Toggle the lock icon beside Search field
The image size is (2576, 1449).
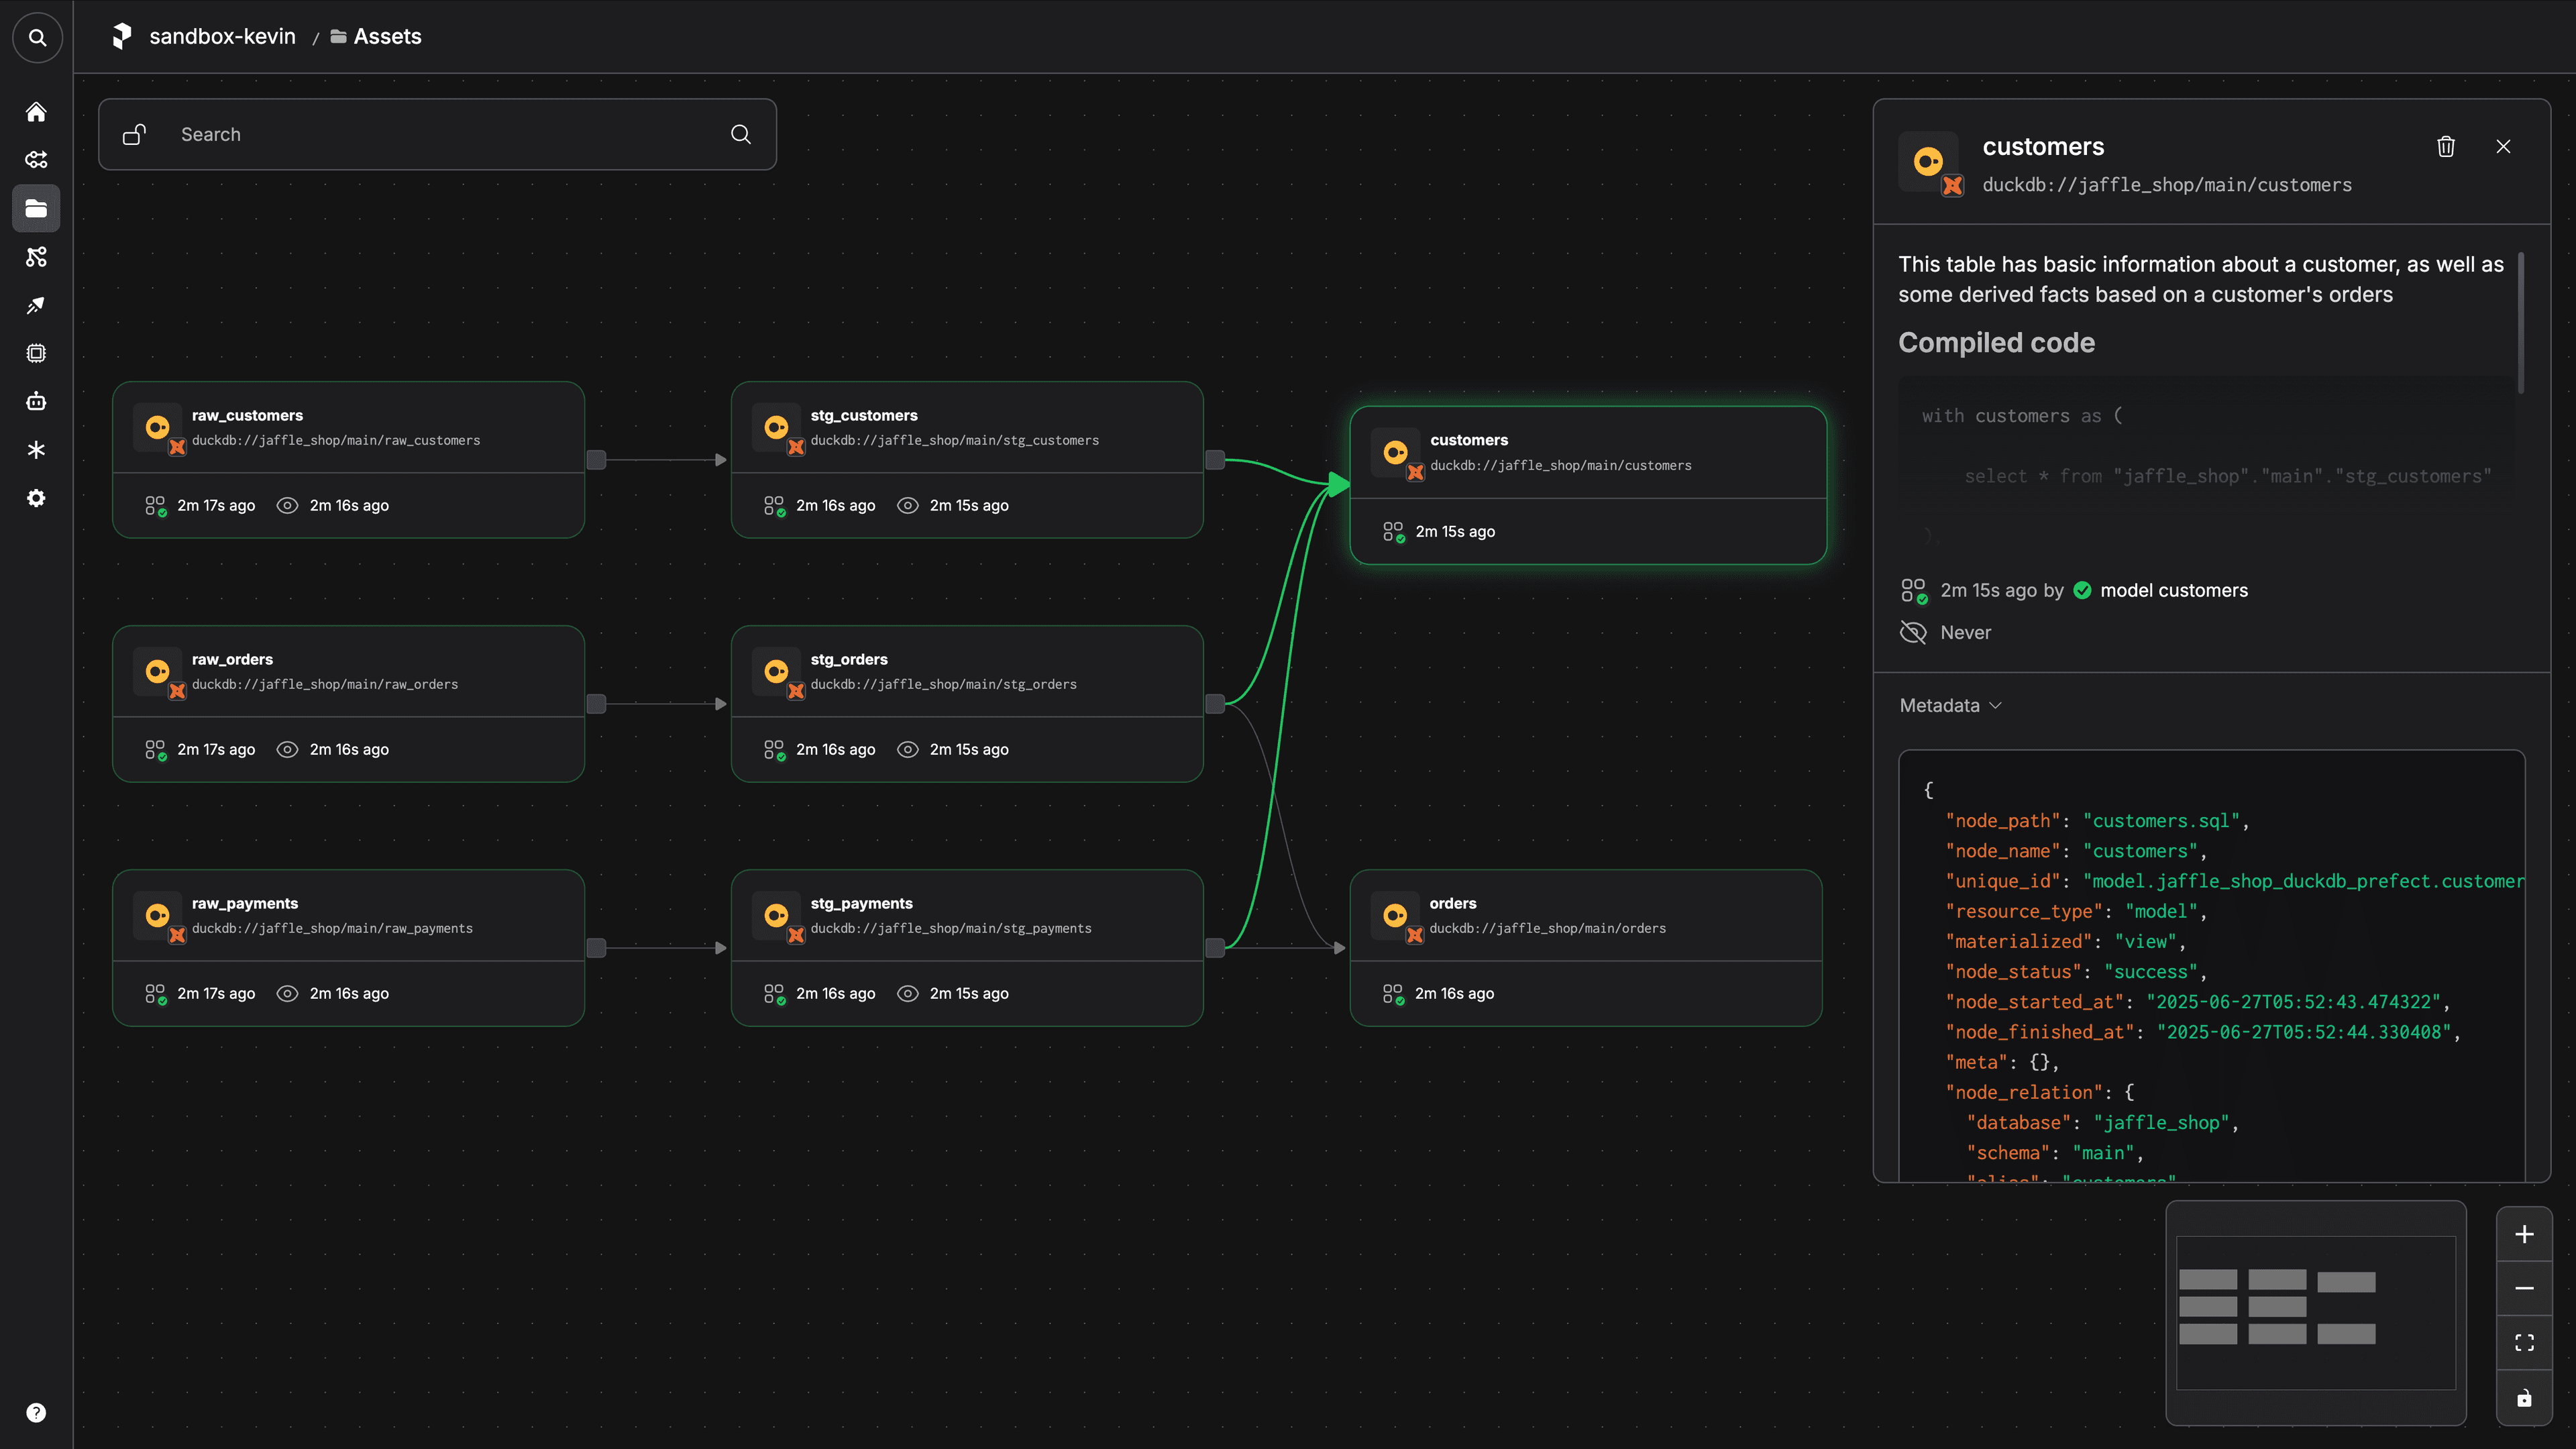pos(135,134)
